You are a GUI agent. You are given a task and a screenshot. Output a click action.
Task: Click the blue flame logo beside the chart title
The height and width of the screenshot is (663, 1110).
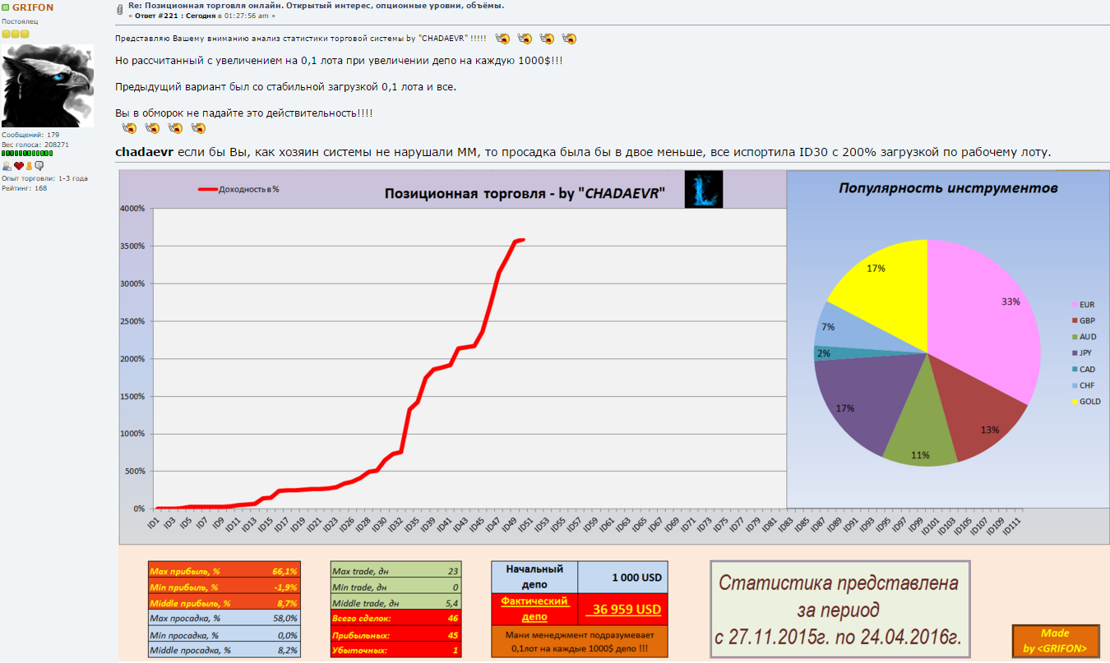coord(704,189)
